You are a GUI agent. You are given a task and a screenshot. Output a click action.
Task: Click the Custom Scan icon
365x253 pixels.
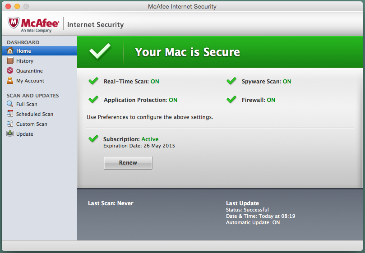click(x=10, y=124)
